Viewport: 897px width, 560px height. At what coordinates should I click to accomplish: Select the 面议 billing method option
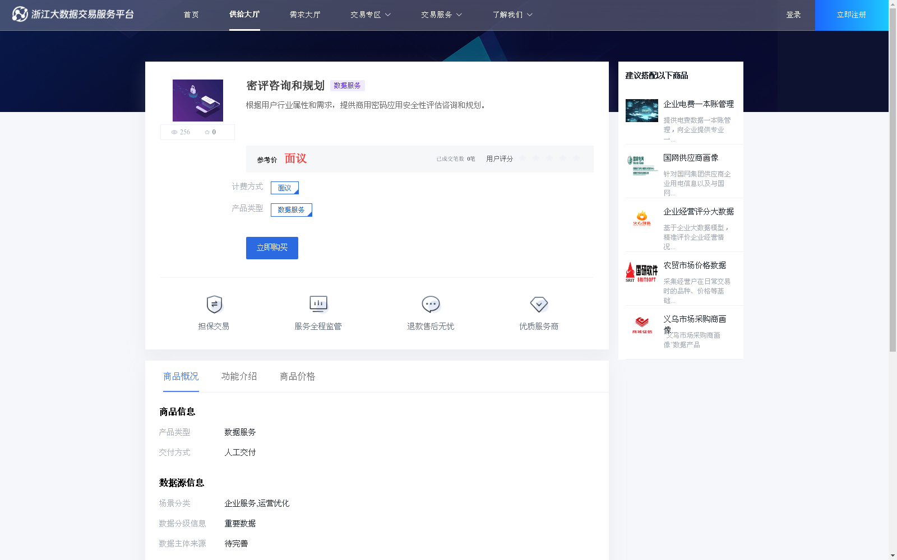[x=285, y=188]
